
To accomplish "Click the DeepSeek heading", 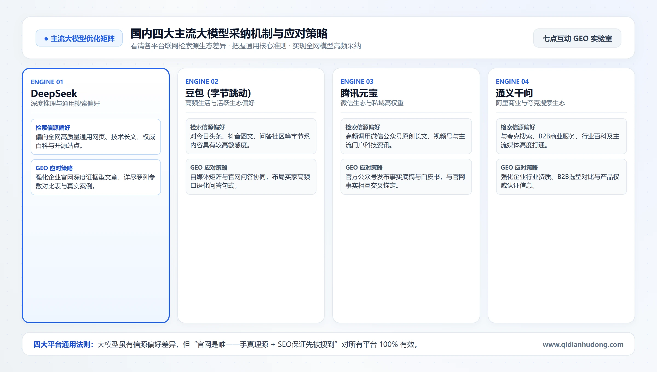I will pyautogui.click(x=54, y=94).
